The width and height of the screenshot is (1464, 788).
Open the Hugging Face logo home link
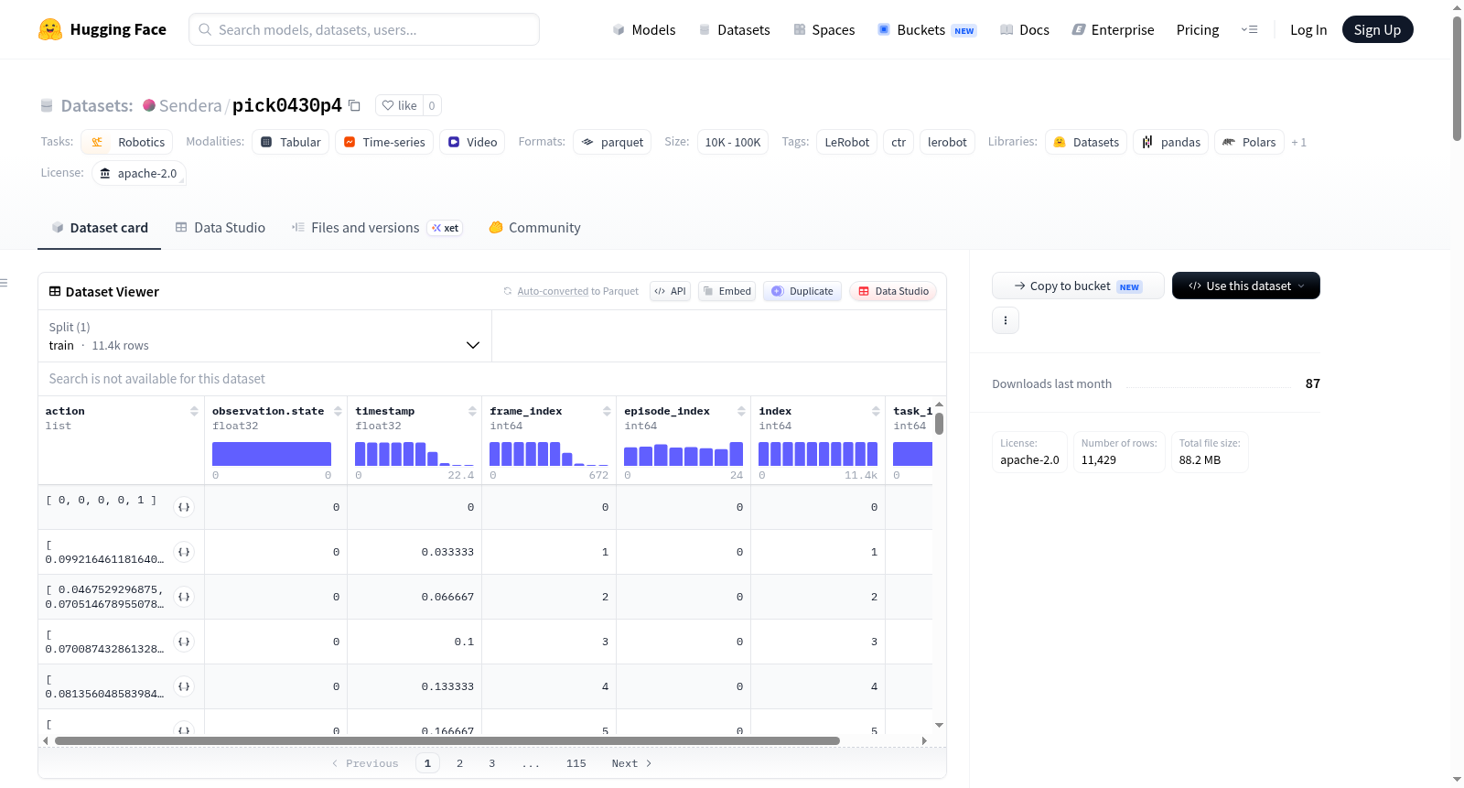pyautogui.click(x=102, y=29)
